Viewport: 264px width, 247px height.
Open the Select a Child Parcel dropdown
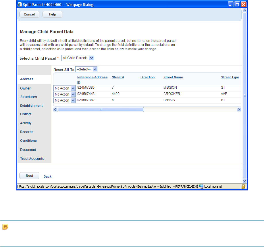pyautogui.click(x=78, y=58)
